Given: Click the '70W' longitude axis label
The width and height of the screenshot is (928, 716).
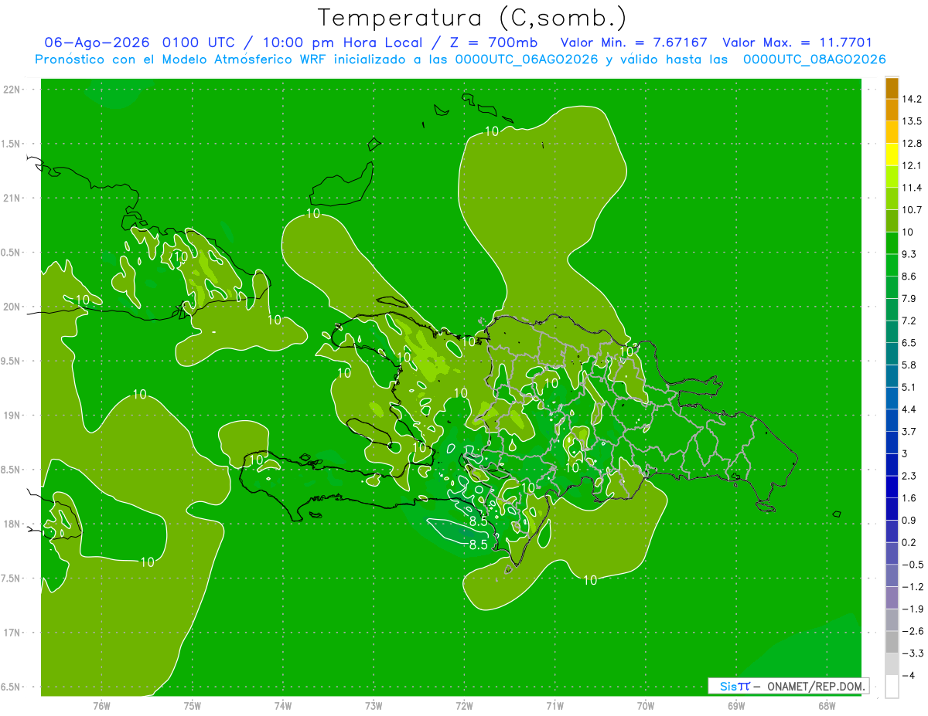Looking at the screenshot, I should pyautogui.click(x=646, y=706).
